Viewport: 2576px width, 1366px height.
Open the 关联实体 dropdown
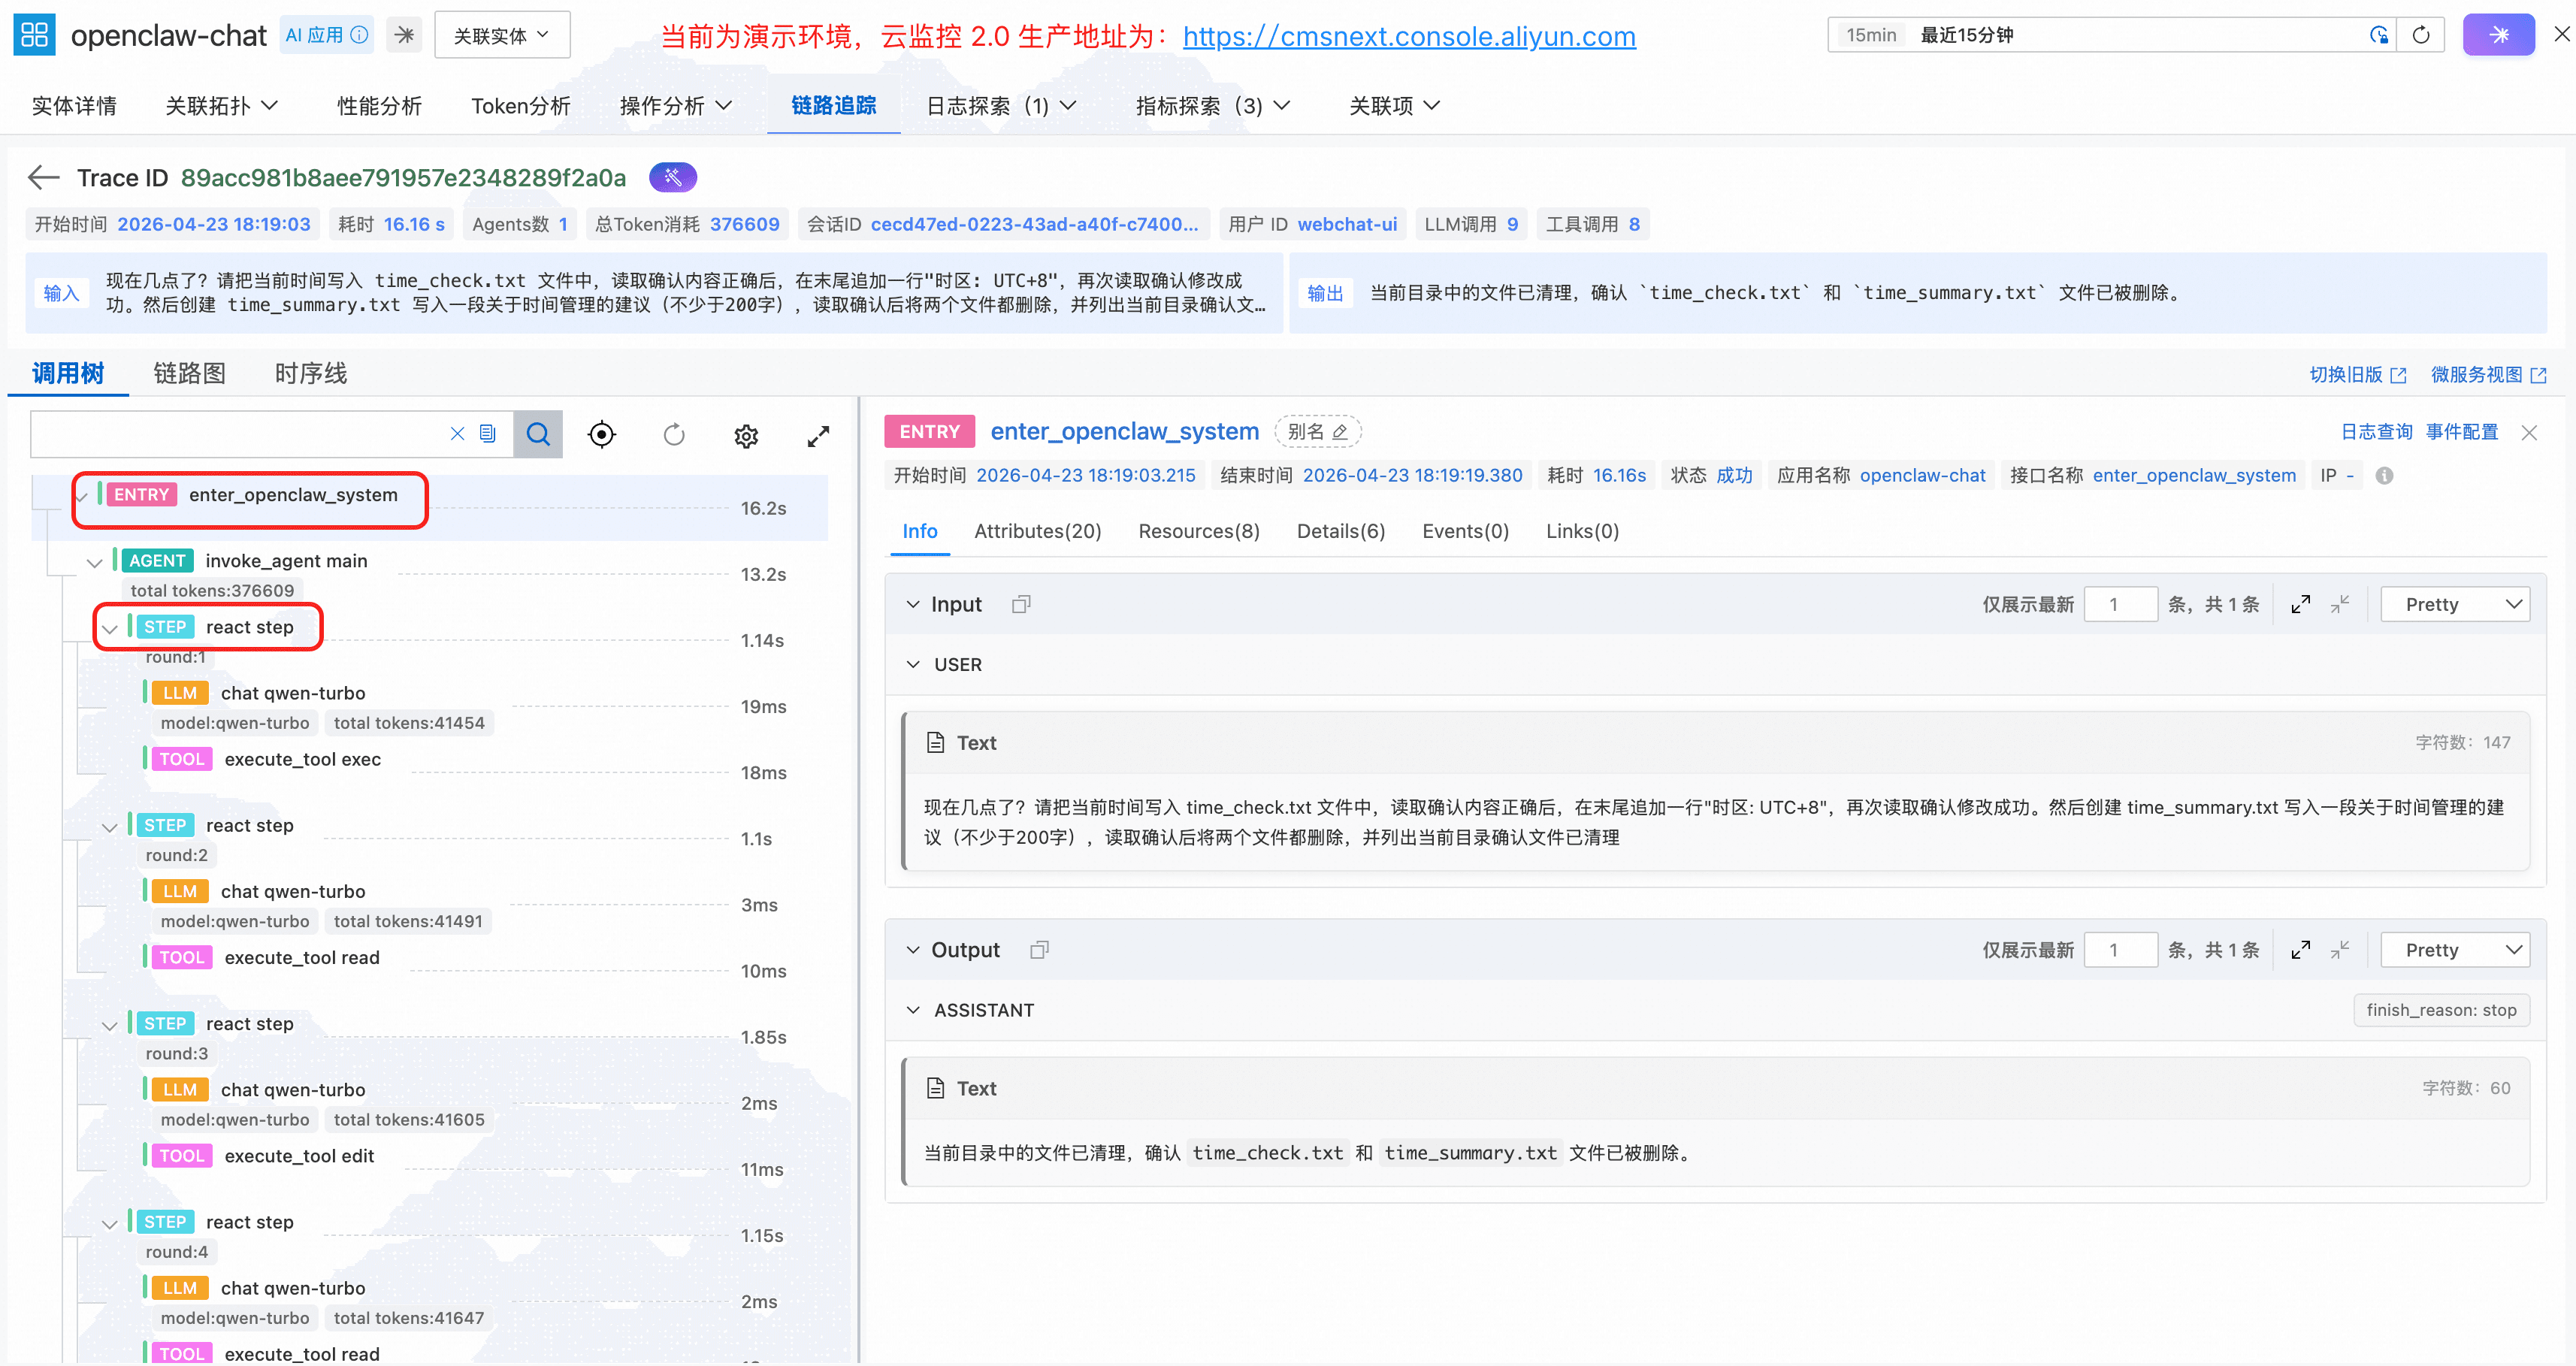tap(502, 35)
